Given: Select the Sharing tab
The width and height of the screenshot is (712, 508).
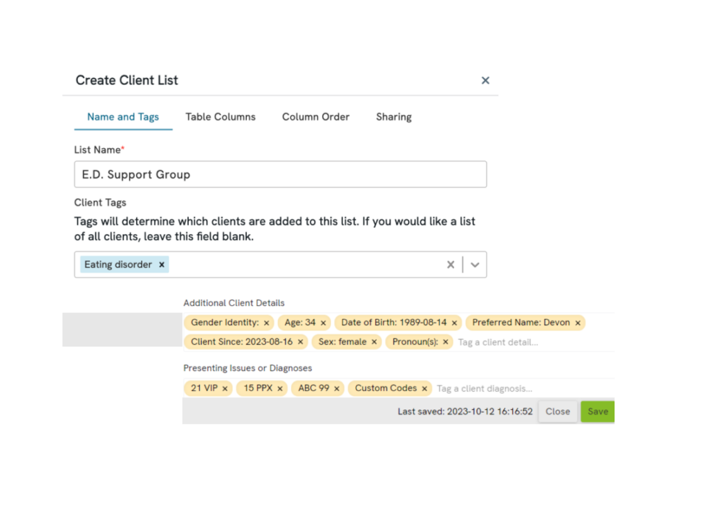Looking at the screenshot, I should [x=393, y=117].
